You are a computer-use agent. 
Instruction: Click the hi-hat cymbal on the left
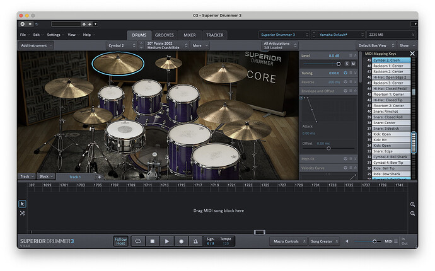coord(93,115)
